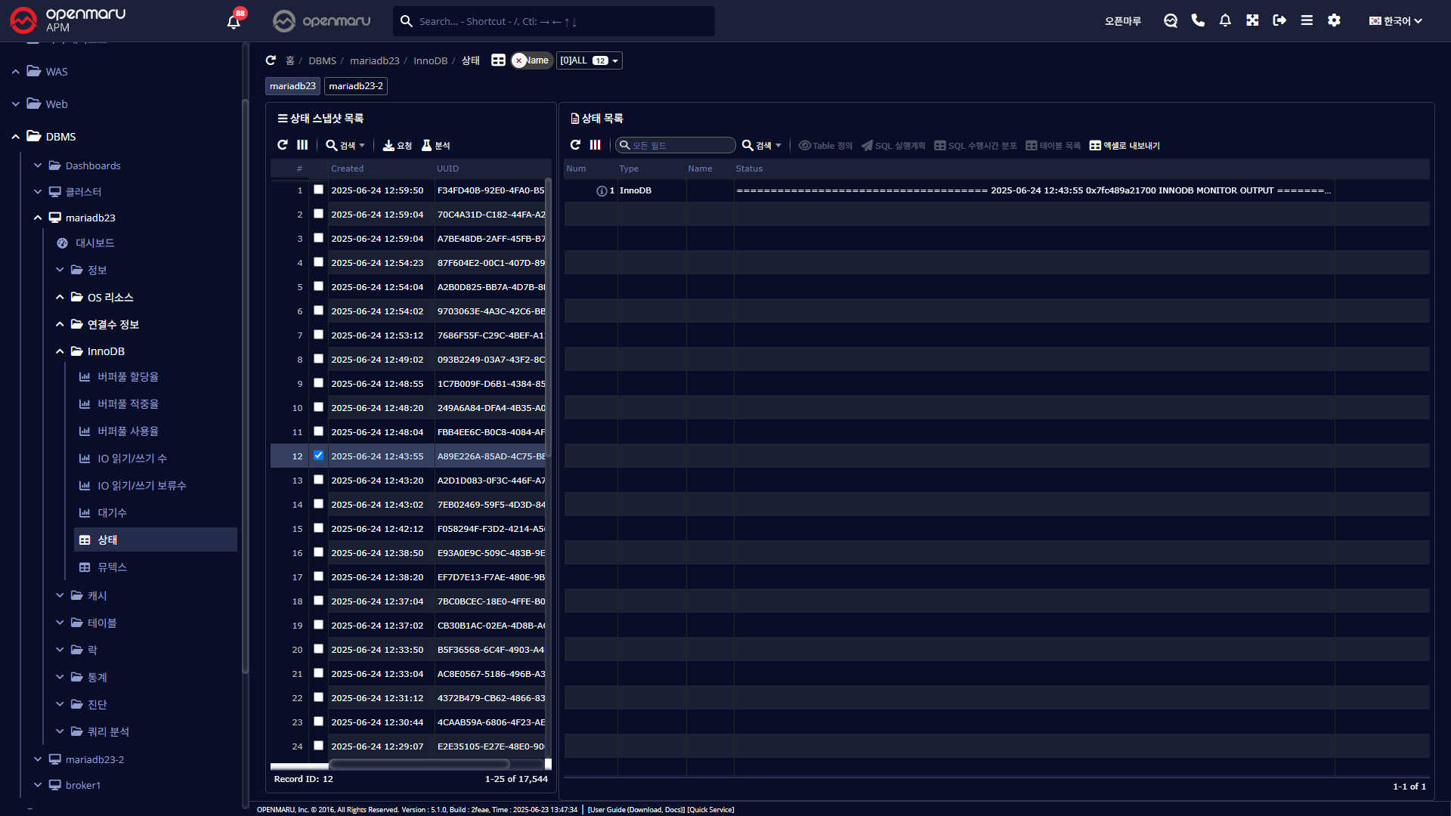Toggle the Name switch in breadcrumb bar

531,60
